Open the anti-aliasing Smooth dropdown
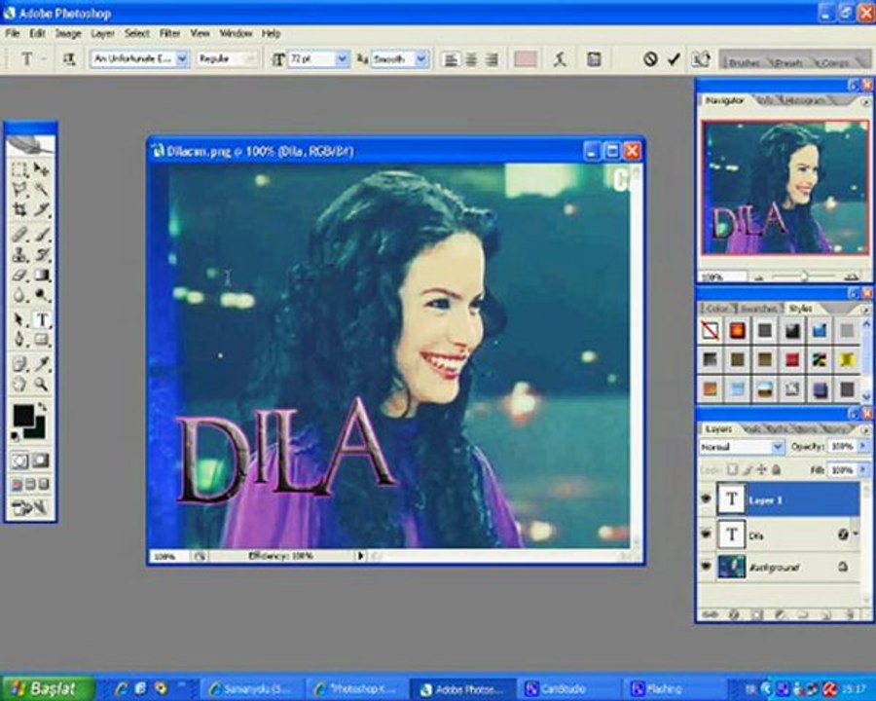876x701 pixels. click(x=421, y=58)
